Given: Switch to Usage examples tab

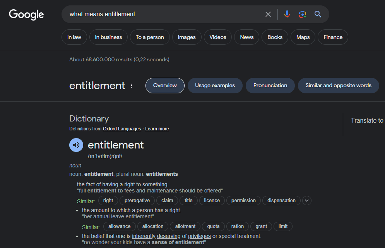Looking at the screenshot, I should pyautogui.click(x=215, y=86).
